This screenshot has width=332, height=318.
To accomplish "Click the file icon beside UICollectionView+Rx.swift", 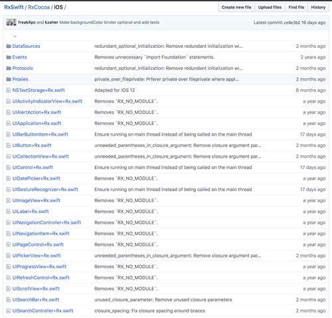I will click(8, 156).
